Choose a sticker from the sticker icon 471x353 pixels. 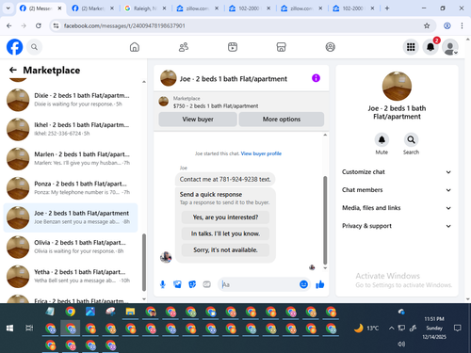coord(192,284)
